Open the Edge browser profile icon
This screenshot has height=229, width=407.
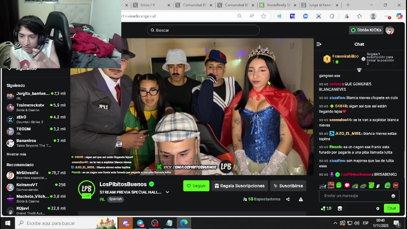[373, 16]
